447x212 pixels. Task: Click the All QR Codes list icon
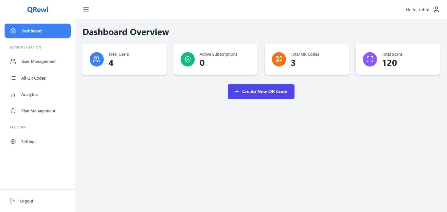pyautogui.click(x=13, y=78)
